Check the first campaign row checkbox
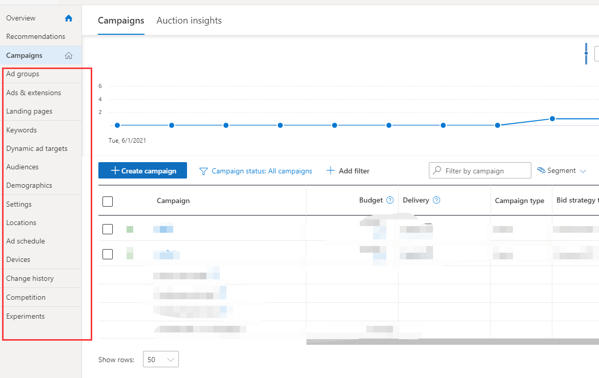The image size is (599, 378). [108, 229]
